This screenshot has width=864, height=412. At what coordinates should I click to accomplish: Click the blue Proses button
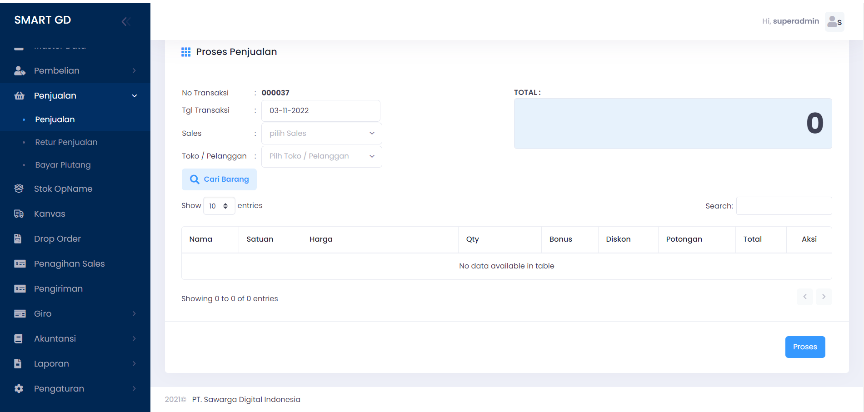point(804,347)
